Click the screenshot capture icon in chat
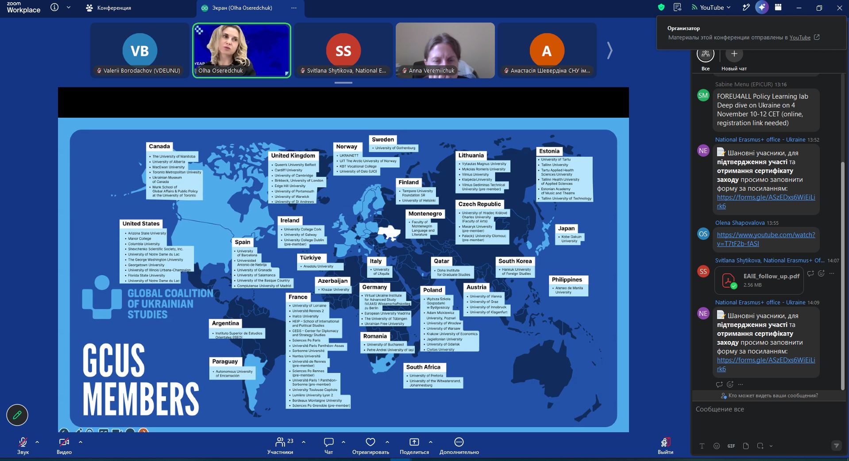The width and height of the screenshot is (849, 461). point(760,446)
